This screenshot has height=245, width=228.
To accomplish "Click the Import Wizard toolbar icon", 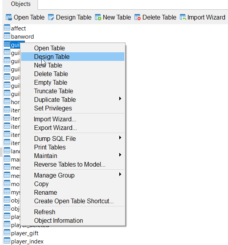I will click(183, 17).
